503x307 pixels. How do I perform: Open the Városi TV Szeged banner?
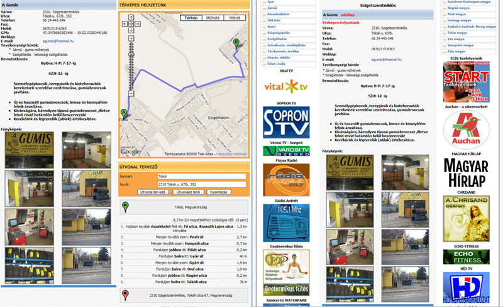pos(286,151)
